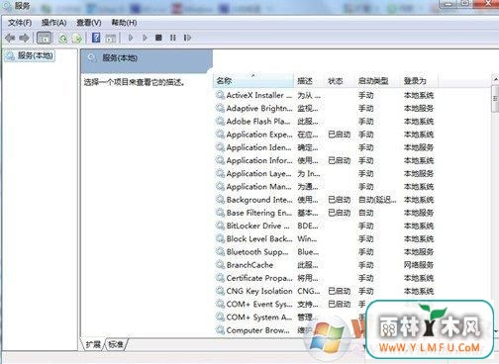Select 服务(本地) in left tree
The image size is (499, 364).
31,55
